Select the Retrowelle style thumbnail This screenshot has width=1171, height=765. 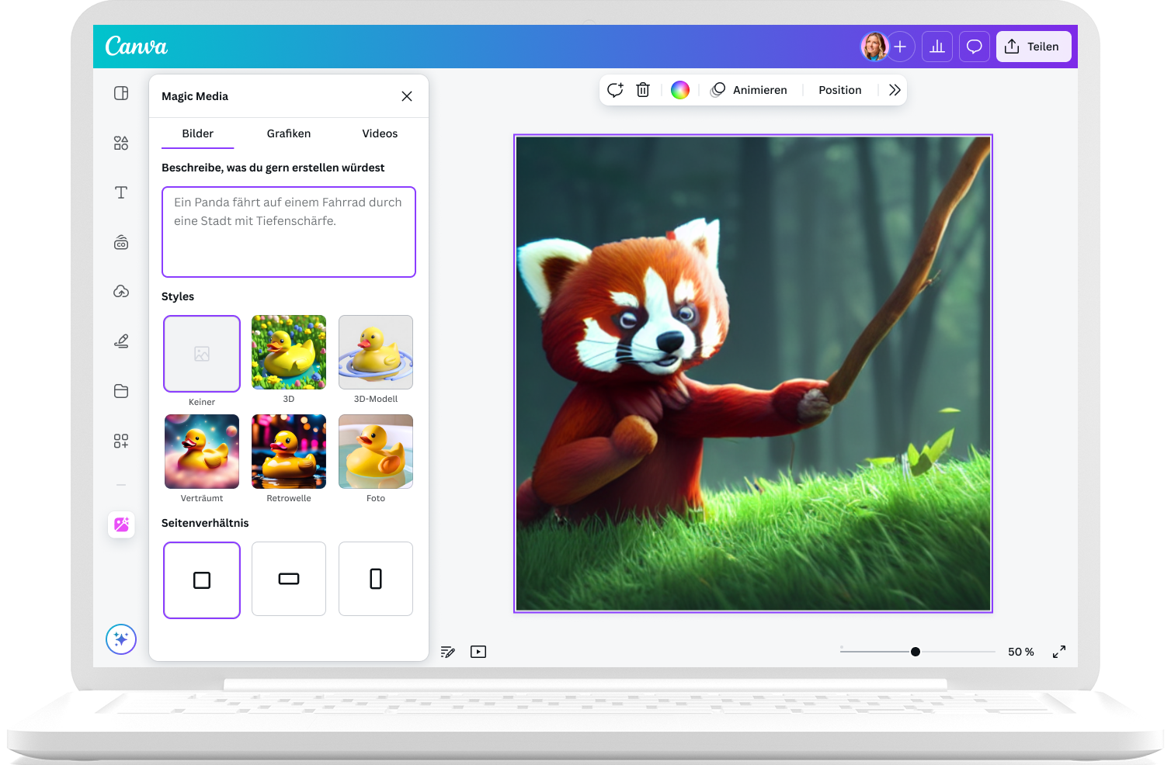(289, 452)
